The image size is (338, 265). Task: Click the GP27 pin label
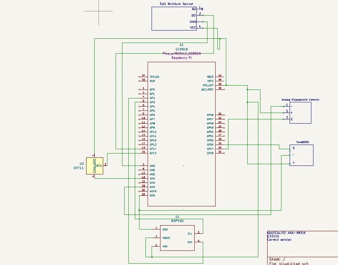[210, 149]
